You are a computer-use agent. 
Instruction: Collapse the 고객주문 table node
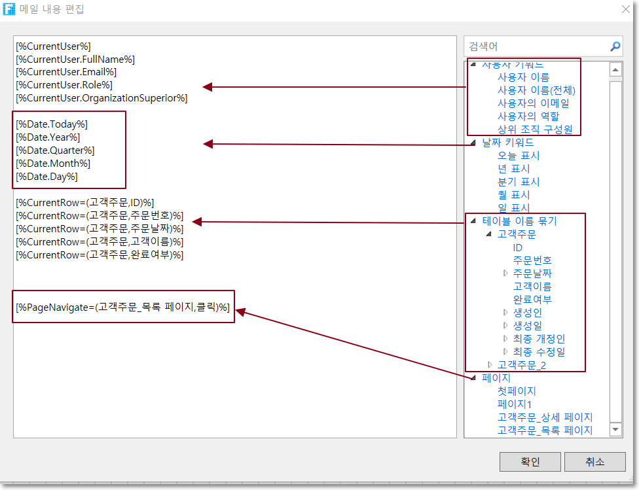point(489,234)
